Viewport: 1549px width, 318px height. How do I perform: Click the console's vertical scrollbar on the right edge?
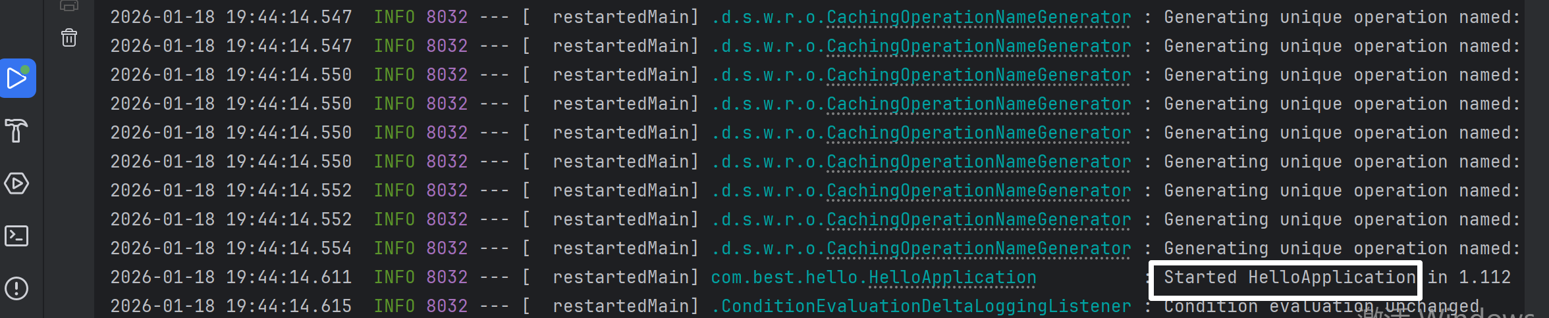[1536, 159]
